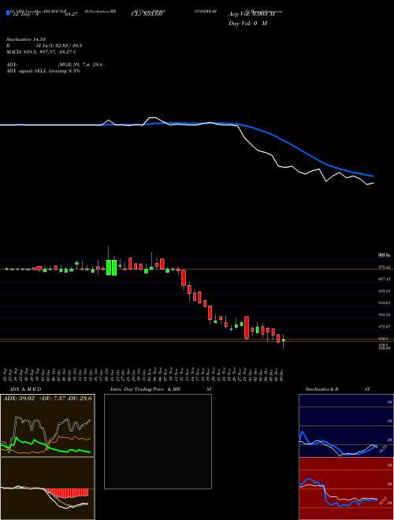Click the 'MACD: 839.8, 897.57, -38.27' line
The image size is (394, 520).
coord(42,52)
